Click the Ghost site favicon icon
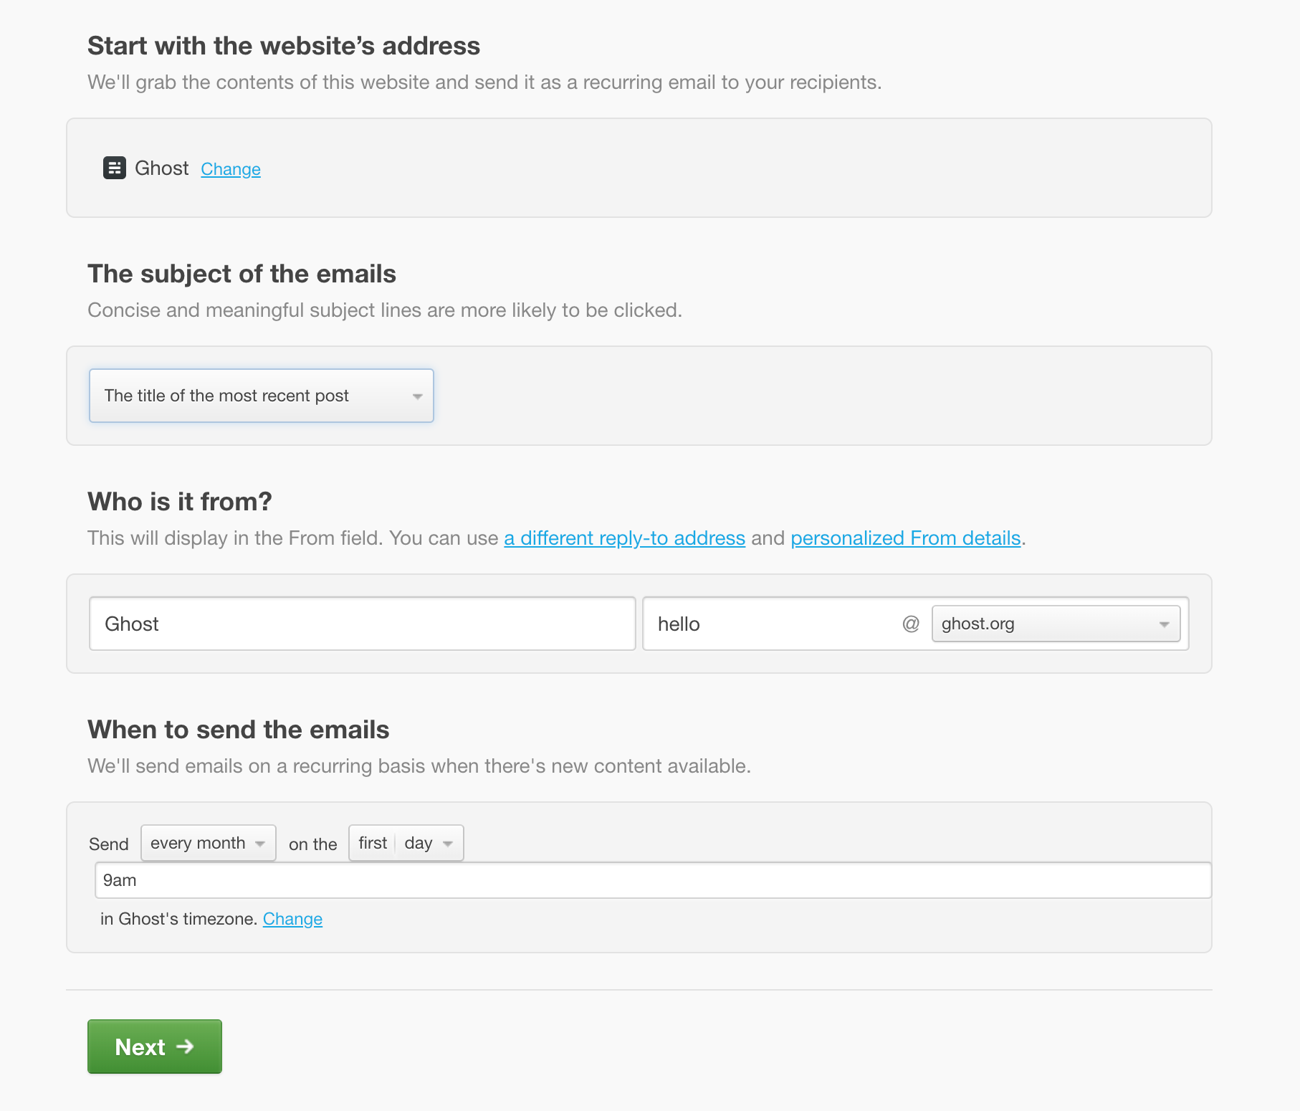The image size is (1300, 1111). (115, 168)
